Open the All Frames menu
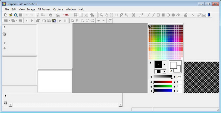 coord(44,9)
